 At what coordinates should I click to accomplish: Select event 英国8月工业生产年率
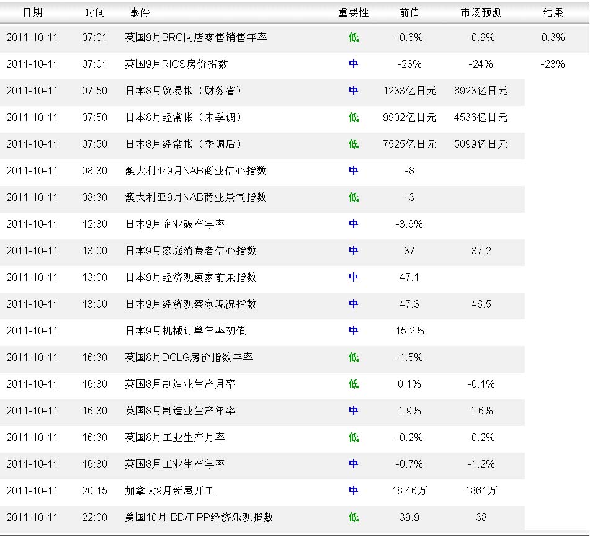click(175, 464)
